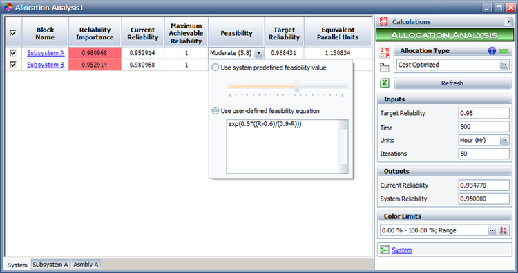Select Use user-defined feasibility equation option
Screen dimensions: 518x273
pyautogui.click(x=215, y=111)
